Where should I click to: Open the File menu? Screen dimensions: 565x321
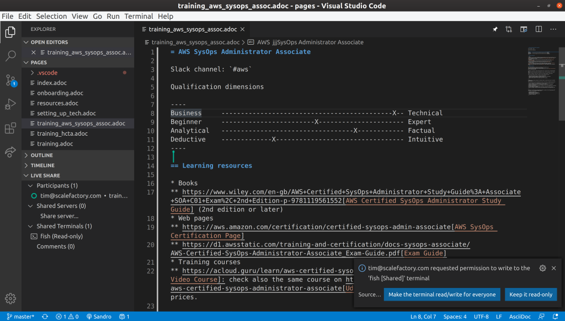coord(8,16)
